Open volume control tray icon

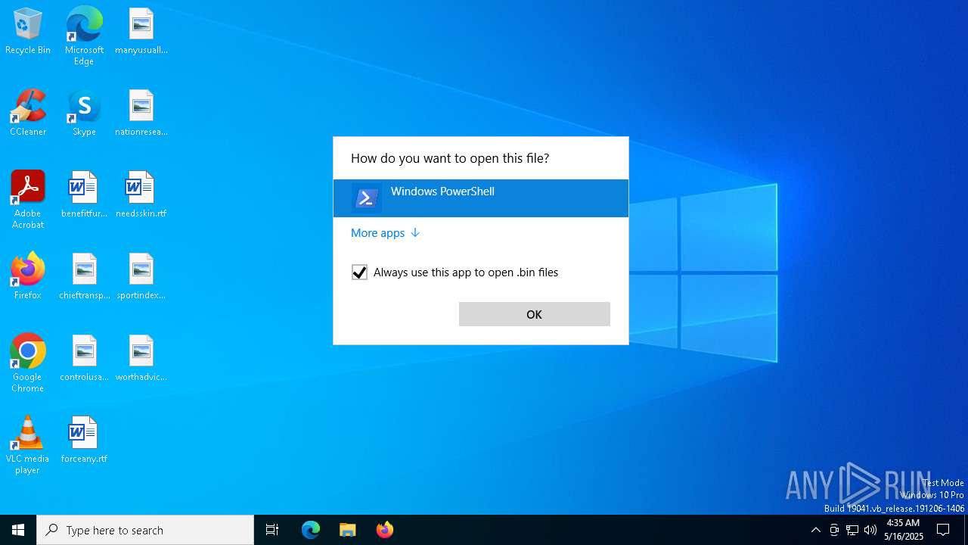coord(870,530)
